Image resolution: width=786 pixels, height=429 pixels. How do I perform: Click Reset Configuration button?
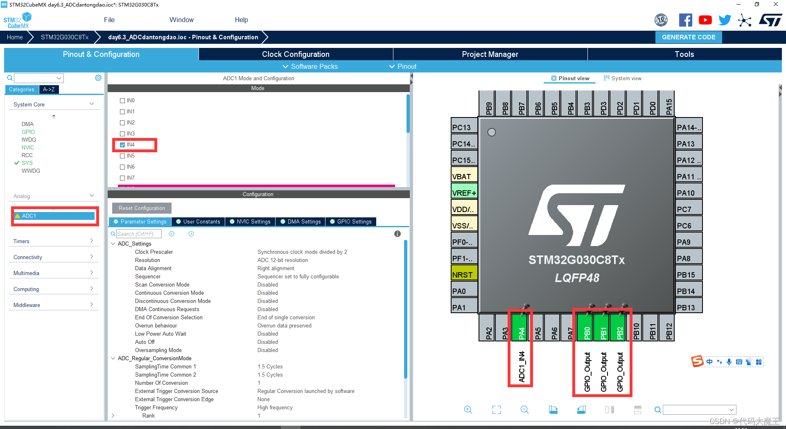click(142, 208)
